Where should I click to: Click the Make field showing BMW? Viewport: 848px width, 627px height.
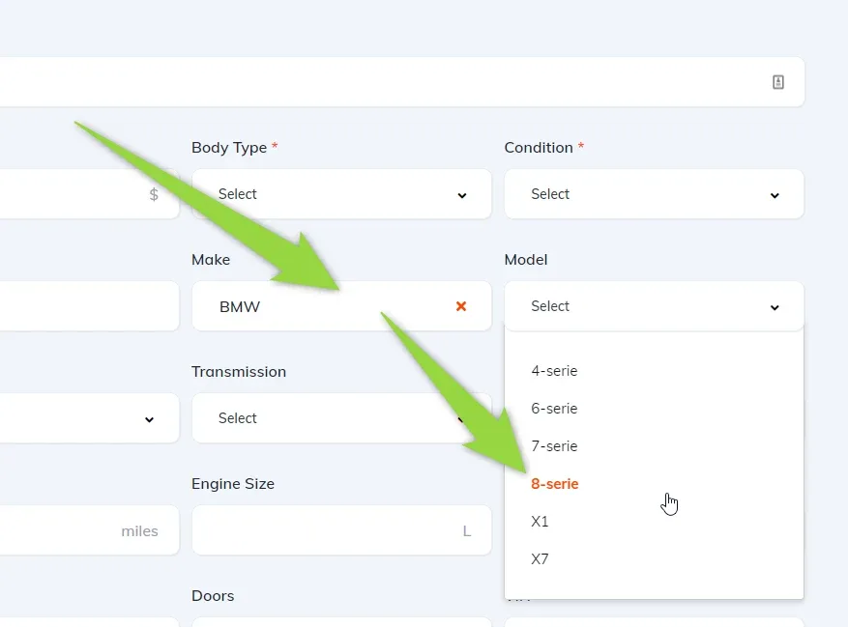(341, 306)
